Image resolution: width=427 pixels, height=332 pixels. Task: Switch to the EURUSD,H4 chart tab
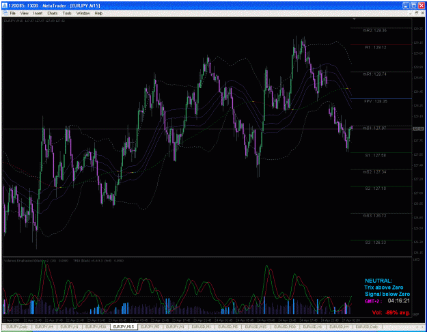pyautogui.click(x=339, y=327)
